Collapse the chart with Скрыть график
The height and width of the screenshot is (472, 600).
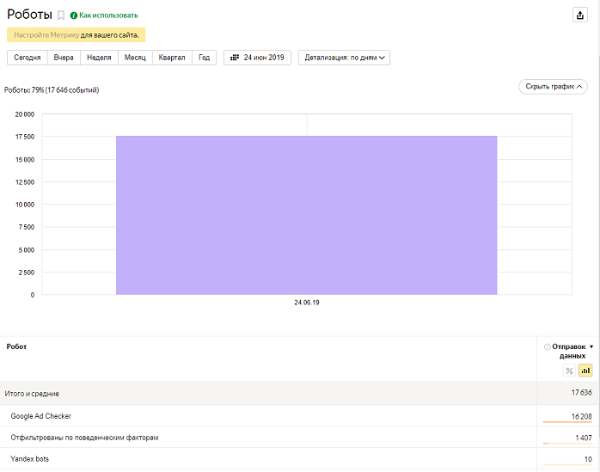click(x=553, y=87)
